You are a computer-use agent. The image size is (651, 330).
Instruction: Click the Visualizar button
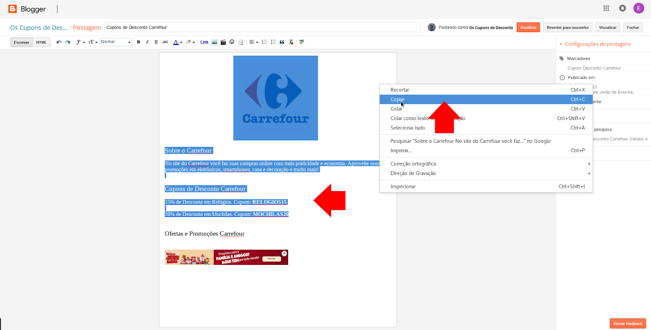[607, 27]
